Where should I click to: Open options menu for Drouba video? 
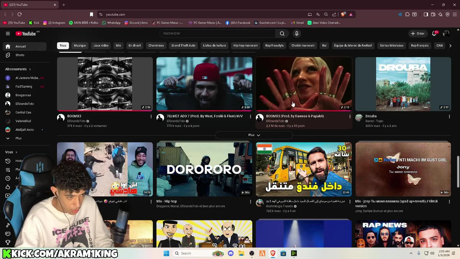tap(449, 117)
